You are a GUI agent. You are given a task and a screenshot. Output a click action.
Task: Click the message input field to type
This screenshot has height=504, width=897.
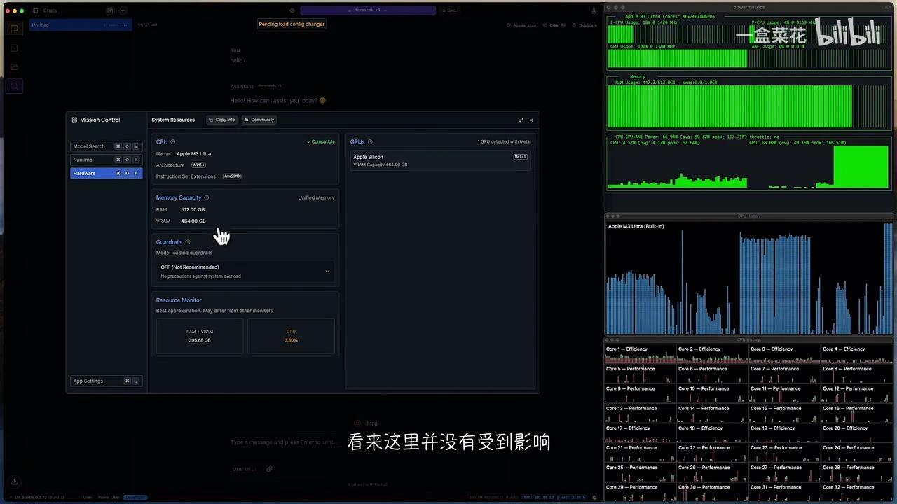[x=294, y=442]
